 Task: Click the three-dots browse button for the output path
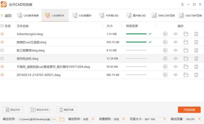(x=54, y=119)
